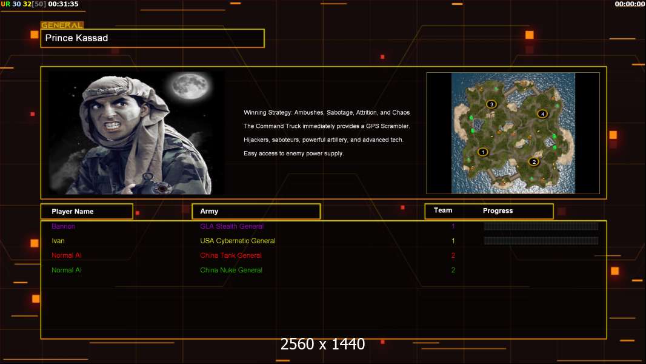Click the Team column header
Image resolution: width=646 pixels, height=364 pixels.
(x=443, y=211)
